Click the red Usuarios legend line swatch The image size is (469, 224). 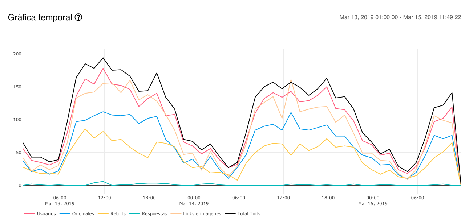pyautogui.click(x=30, y=214)
